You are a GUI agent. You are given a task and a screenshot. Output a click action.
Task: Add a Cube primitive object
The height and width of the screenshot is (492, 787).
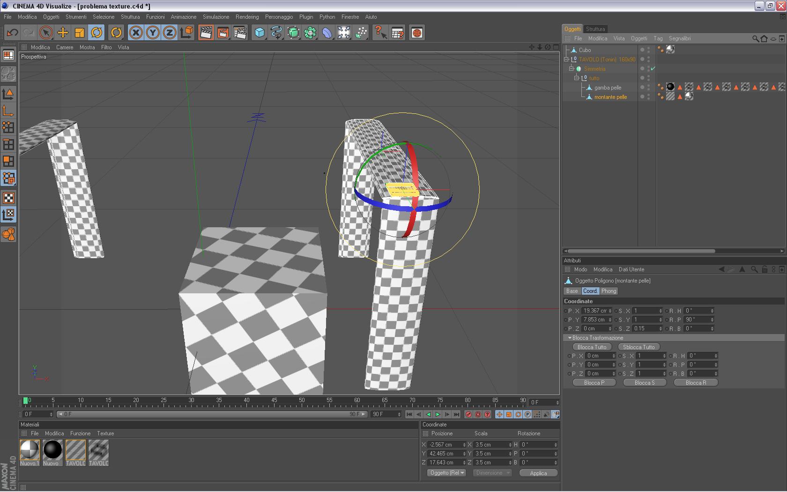tap(260, 33)
